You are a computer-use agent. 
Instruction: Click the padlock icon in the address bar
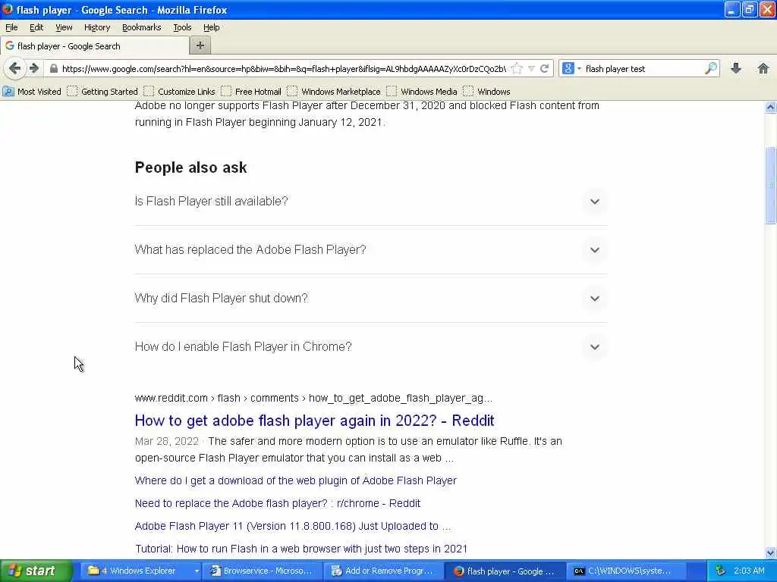pyautogui.click(x=54, y=69)
